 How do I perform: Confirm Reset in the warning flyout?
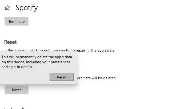click(x=61, y=77)
